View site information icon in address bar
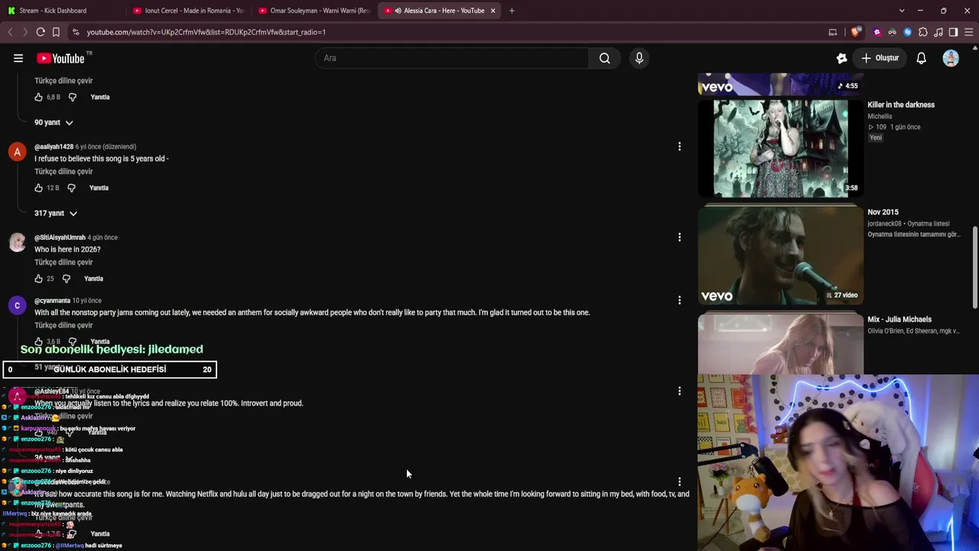The image size is (979, 551). [75, 32]
